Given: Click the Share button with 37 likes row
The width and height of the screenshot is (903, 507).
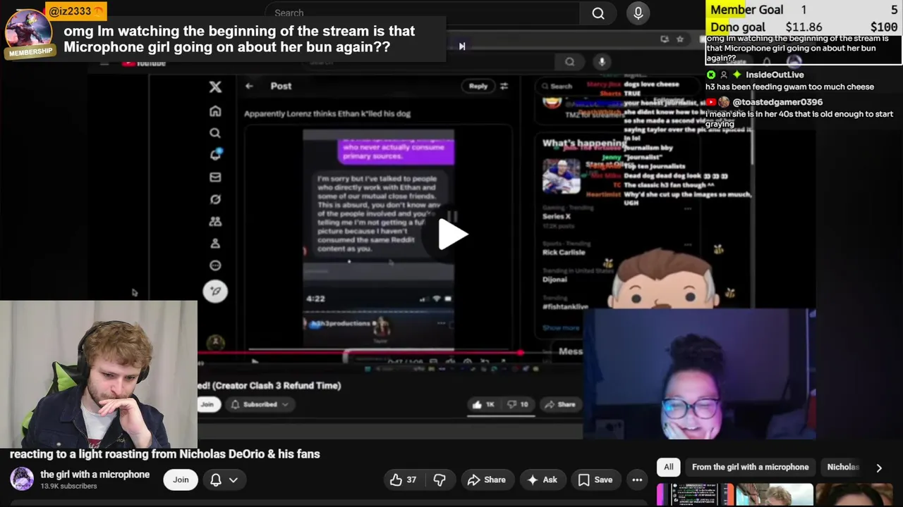Looking at the screenshot, I should tap(486, 480).
